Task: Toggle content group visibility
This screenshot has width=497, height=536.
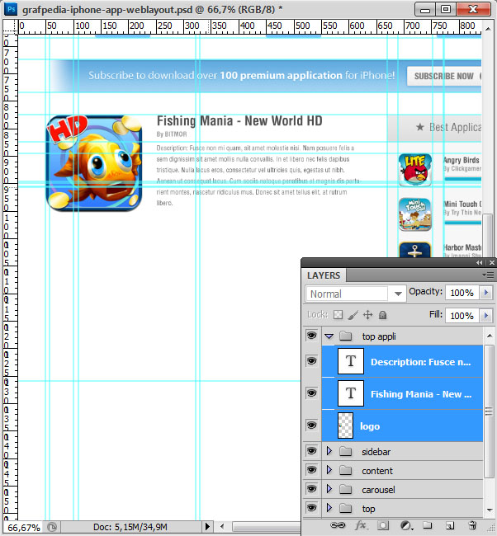Action: point(311,470)
